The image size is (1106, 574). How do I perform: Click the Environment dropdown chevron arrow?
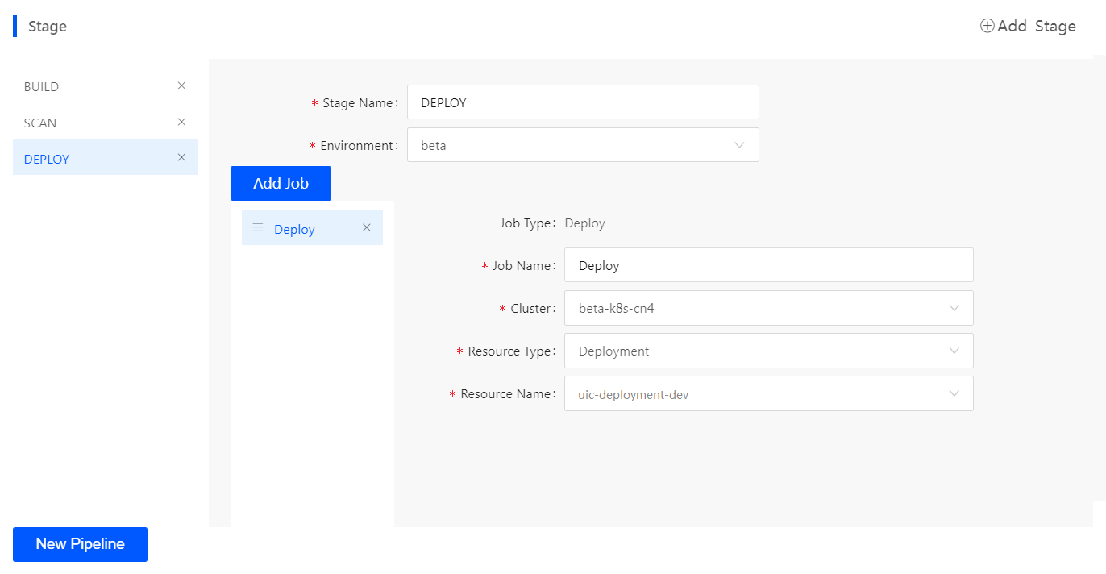739,145
